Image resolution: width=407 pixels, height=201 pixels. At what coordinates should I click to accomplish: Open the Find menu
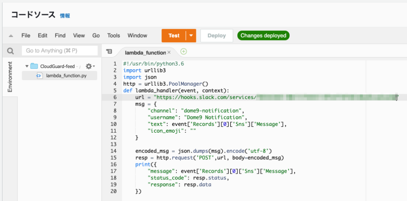[x=60, y=35]
